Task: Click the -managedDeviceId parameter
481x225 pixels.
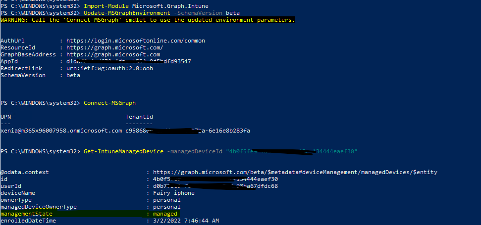Action: pos(195,151)
